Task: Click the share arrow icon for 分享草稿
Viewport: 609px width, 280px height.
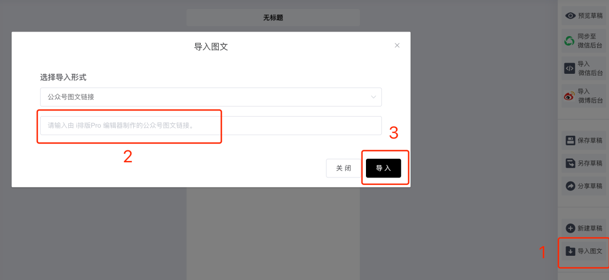Action: [x=570, y=186]
